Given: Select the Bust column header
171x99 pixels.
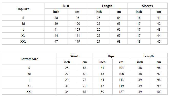Looking at the screenshot, I should 66,6.
